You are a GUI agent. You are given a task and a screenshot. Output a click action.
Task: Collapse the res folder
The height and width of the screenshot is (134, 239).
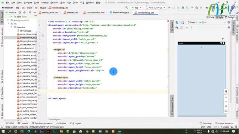[8, 23]
